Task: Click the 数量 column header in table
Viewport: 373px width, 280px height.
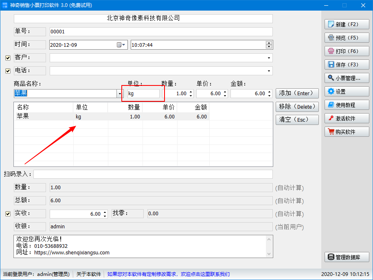Action: 125,107
